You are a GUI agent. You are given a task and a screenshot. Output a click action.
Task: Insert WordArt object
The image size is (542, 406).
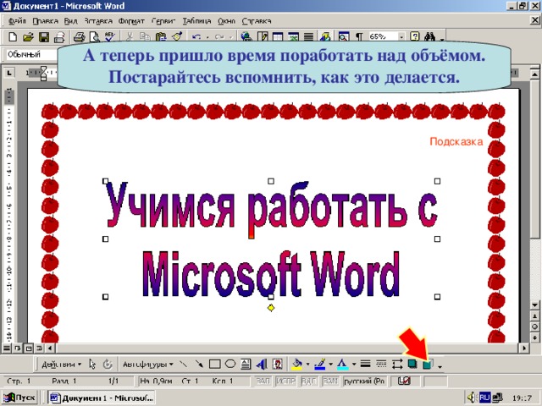pyautogui.click(x=262, y=364)
